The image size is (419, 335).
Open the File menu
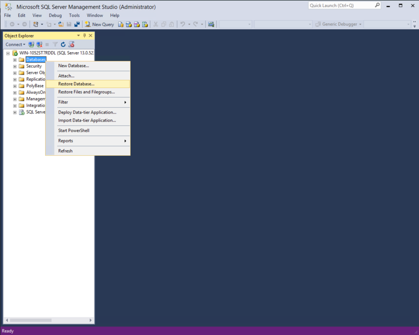[x=7, y=15]
